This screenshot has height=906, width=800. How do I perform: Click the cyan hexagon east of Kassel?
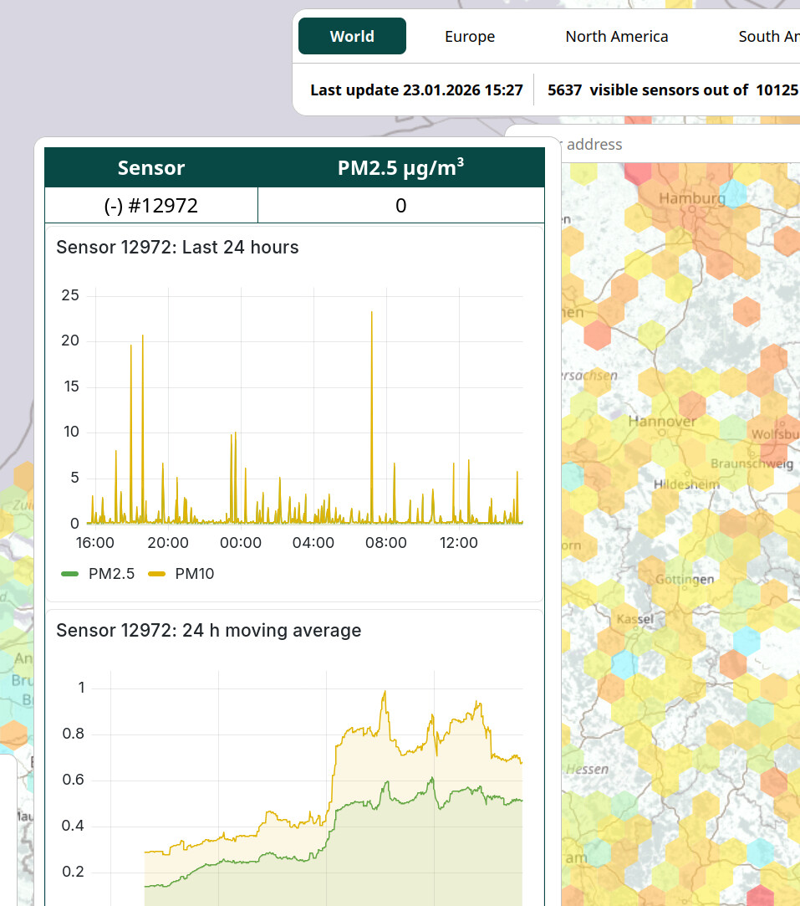coord(746,640)
